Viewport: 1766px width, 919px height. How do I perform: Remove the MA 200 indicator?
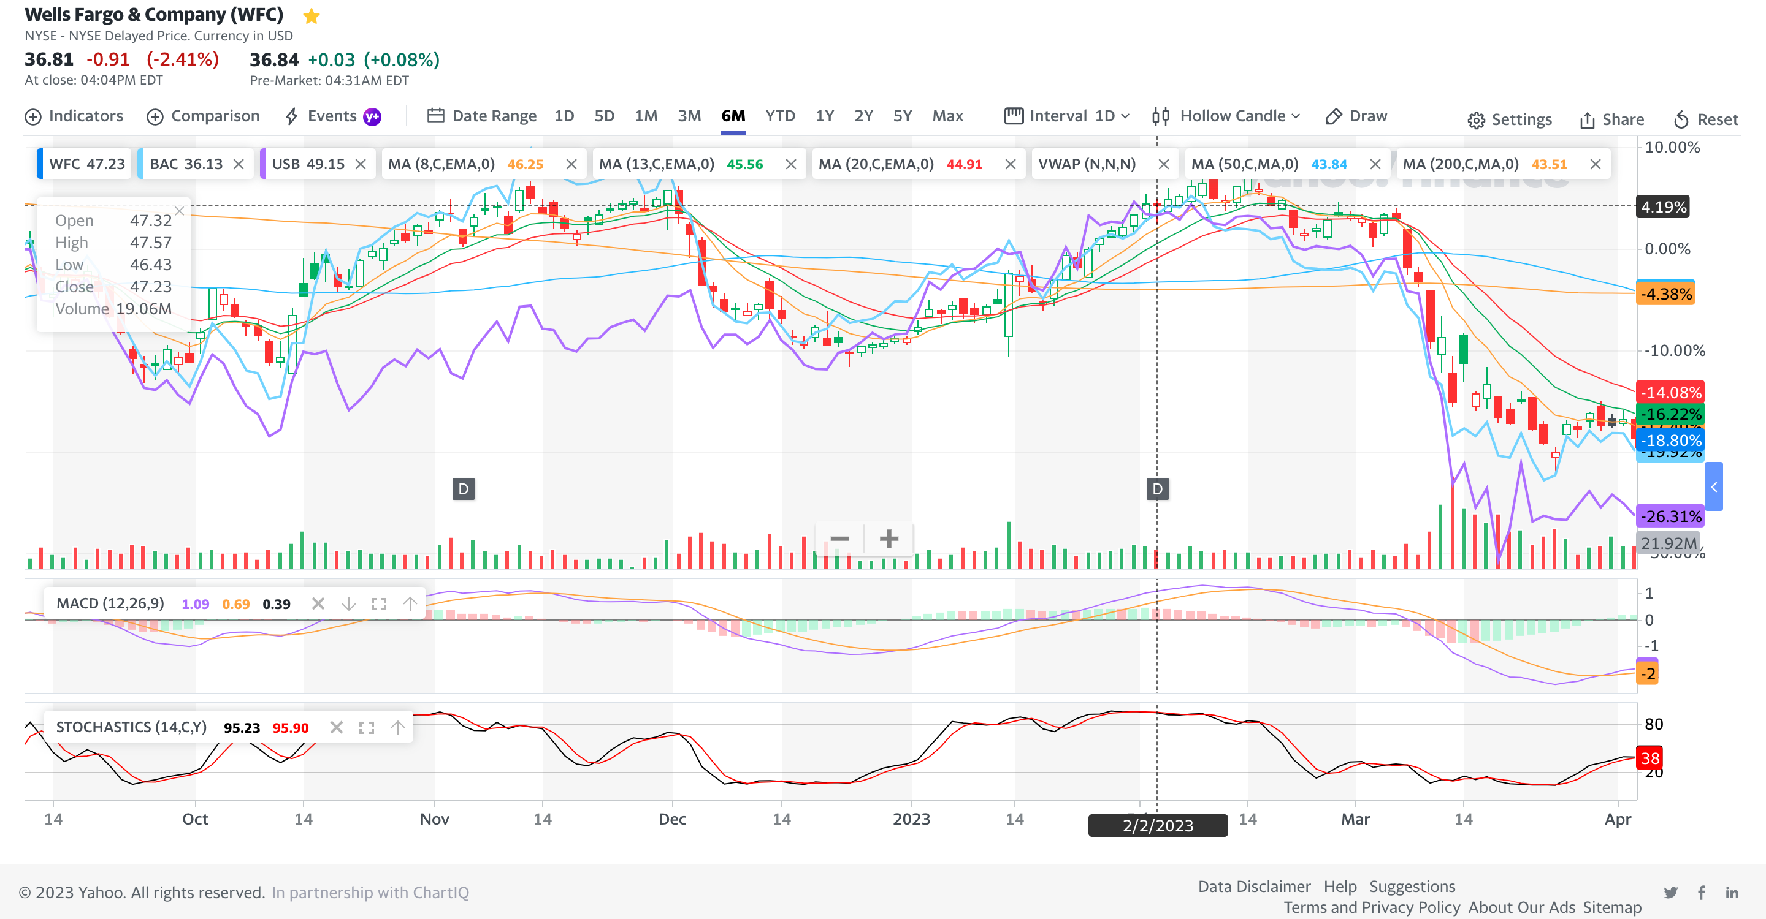click(x=1596, y=164)
